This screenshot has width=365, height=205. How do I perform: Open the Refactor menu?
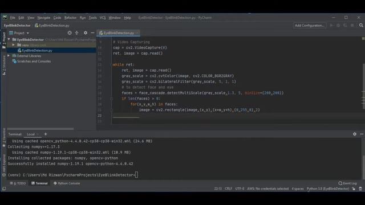pyautogui.click(x=70, y=18)
